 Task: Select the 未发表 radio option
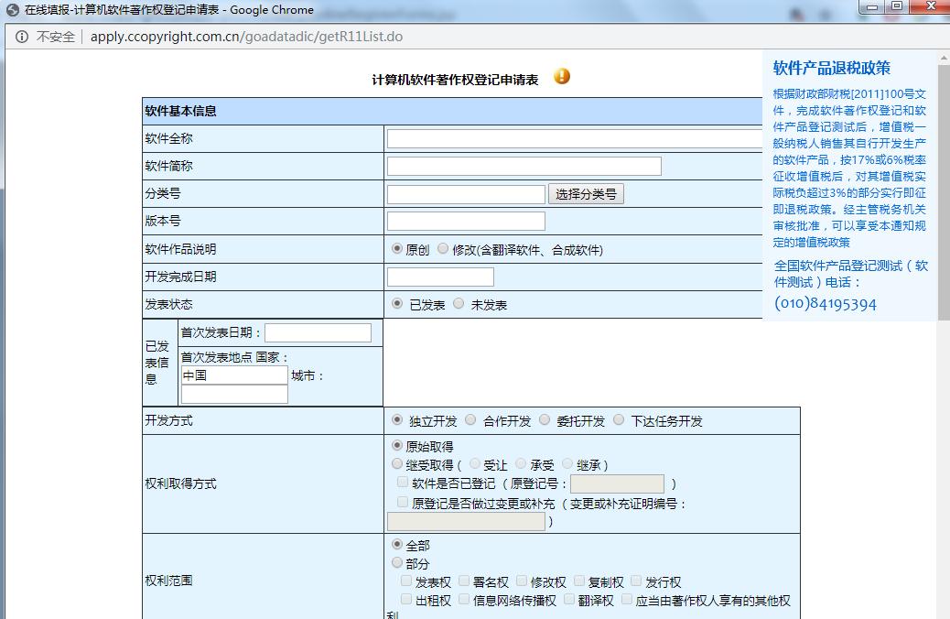click(459, 303)
